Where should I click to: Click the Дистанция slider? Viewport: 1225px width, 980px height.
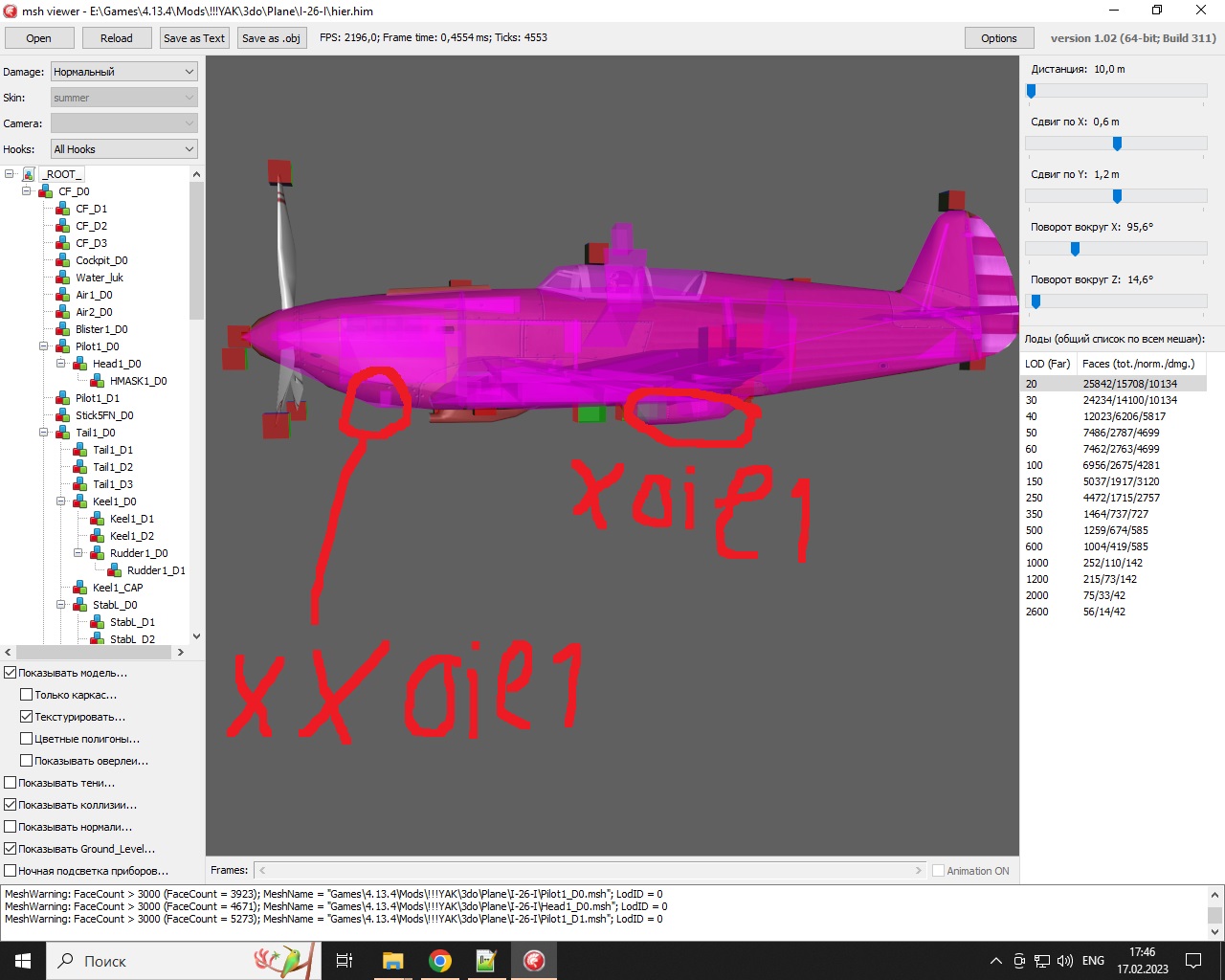point(1116,91)
